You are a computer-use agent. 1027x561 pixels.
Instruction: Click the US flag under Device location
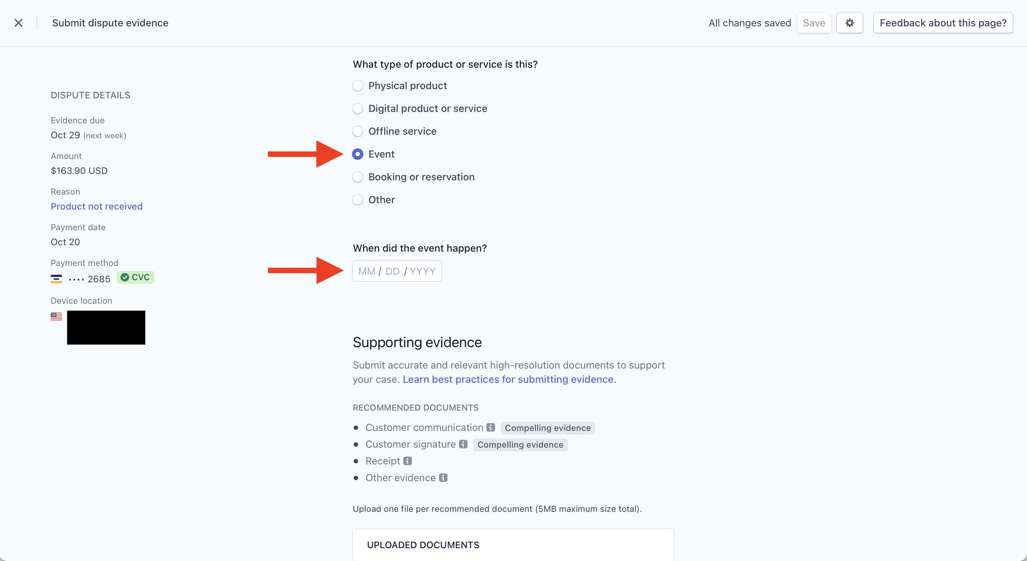(x=56, y=317)
